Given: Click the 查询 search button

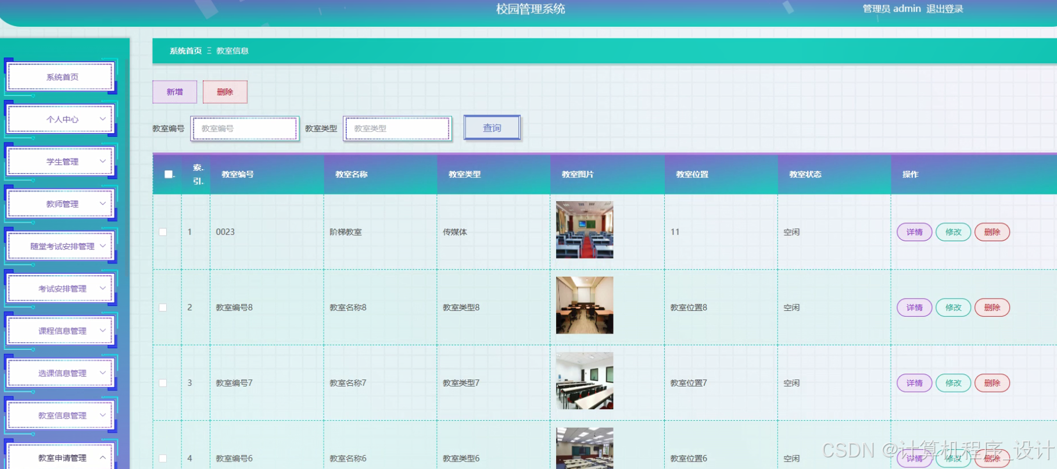Looking at the screenshot, I should pos(492,128).
